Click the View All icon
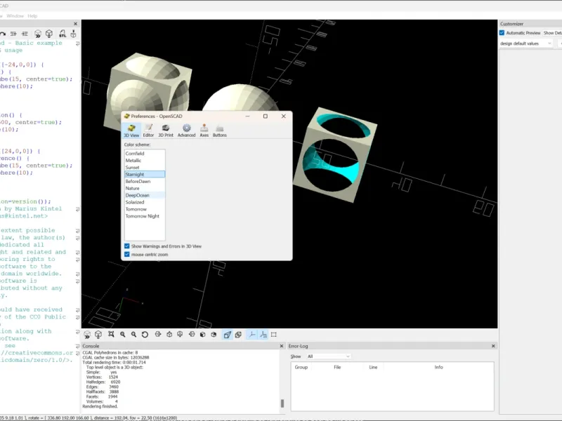Viewport: 562px width, 421px height. (x=111, y=335)
